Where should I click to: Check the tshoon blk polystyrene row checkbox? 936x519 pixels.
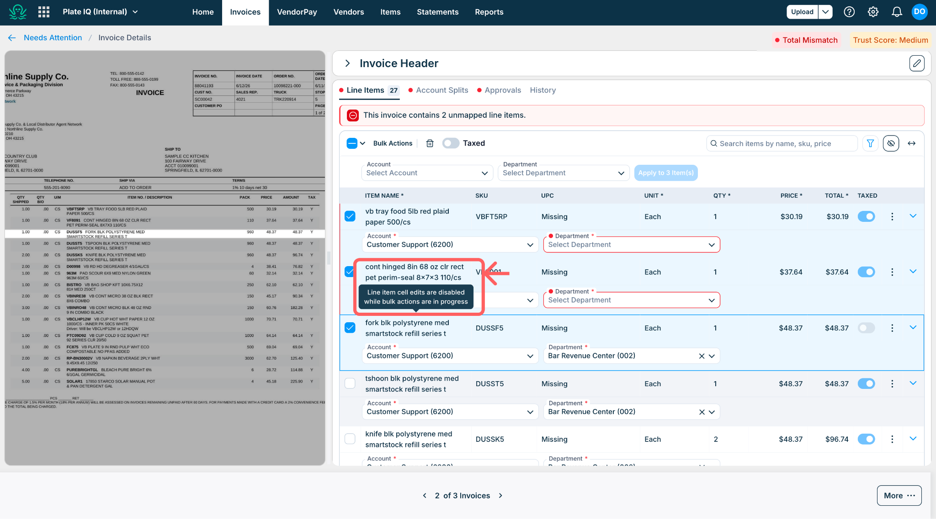coord(350,383)
